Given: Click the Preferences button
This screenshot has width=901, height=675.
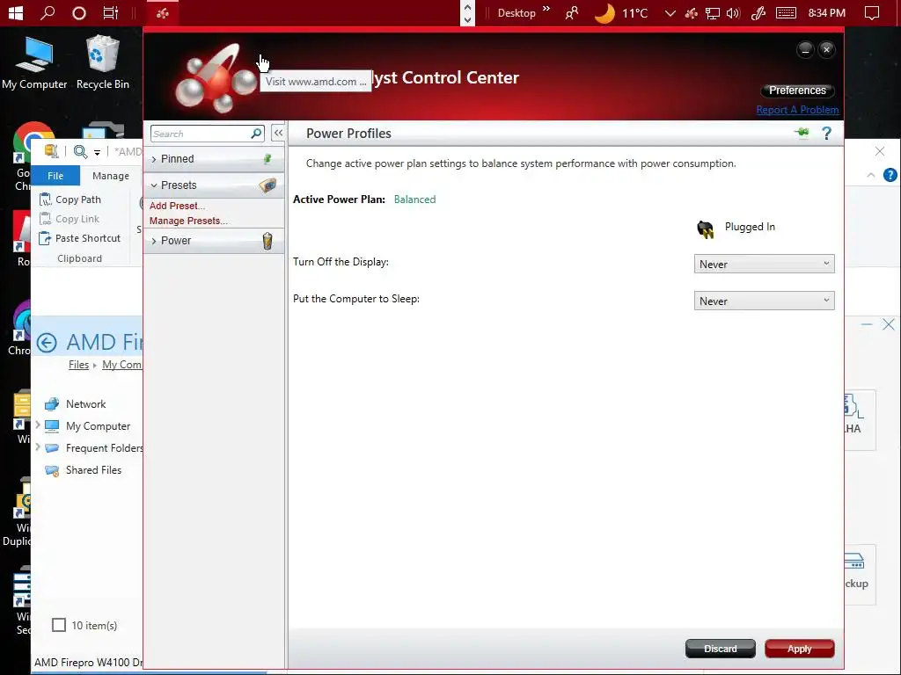Looking at the screenshot, I should (797, 91).
